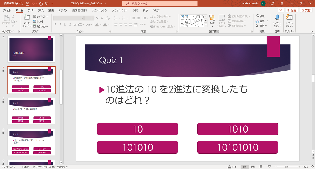
Task: Expand the shapes gallery more button
Action: point(206,25)
